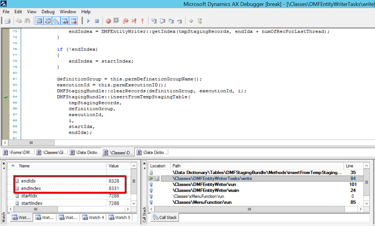375x226 pixels.
Task: Click the yellow curved-arrow toolbar icon
Action: (200, 21)
